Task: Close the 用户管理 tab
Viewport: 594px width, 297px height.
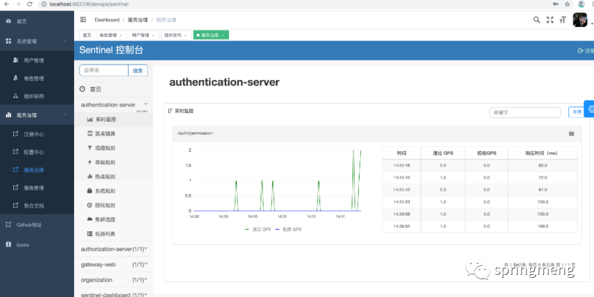Action: tap(153, 35)
